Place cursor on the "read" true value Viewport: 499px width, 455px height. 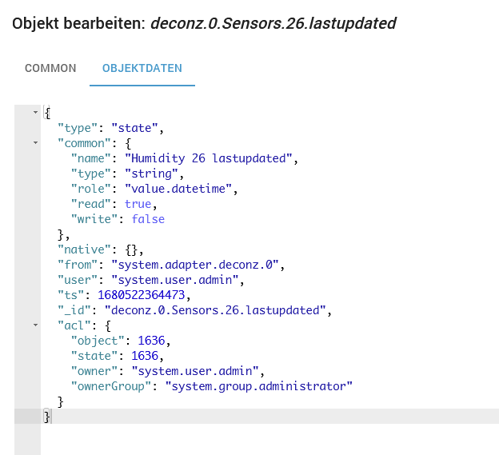(137, 204)
